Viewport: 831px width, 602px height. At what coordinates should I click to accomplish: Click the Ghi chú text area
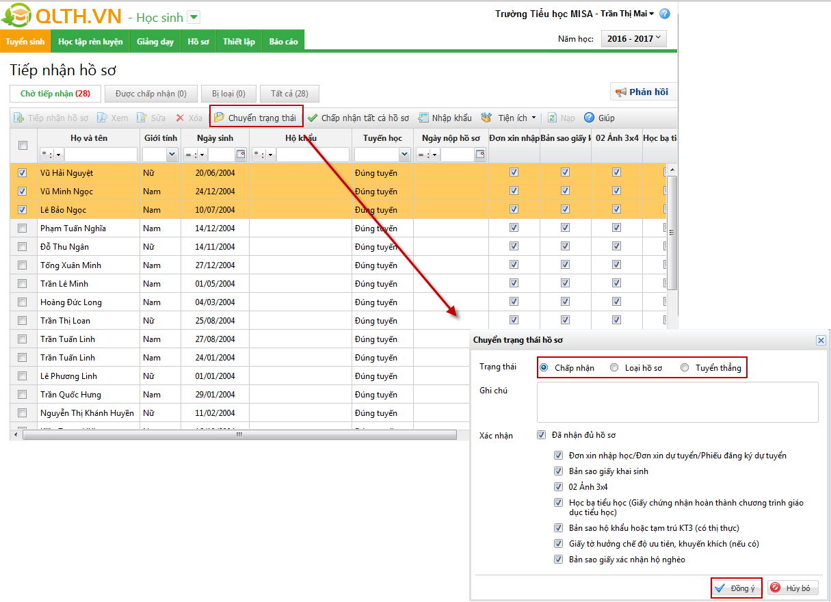click(x=677, y=402)
